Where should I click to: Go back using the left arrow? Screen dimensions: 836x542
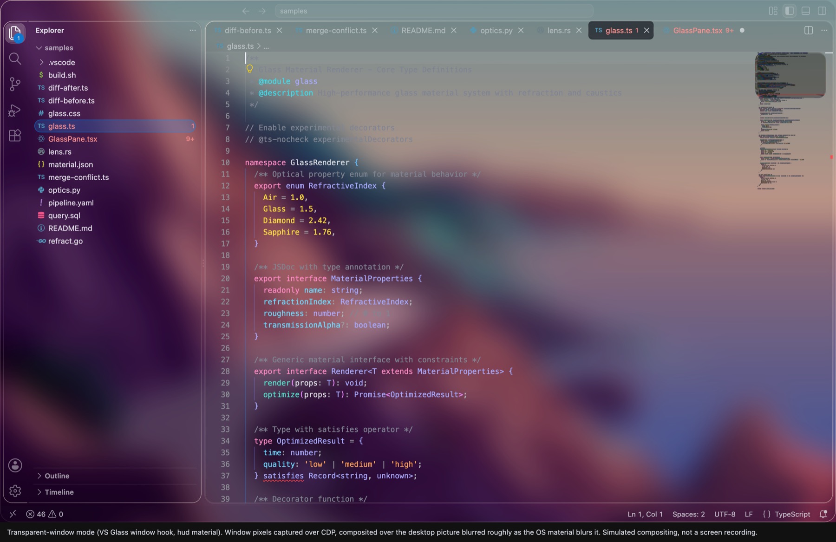tap(246, 11)
